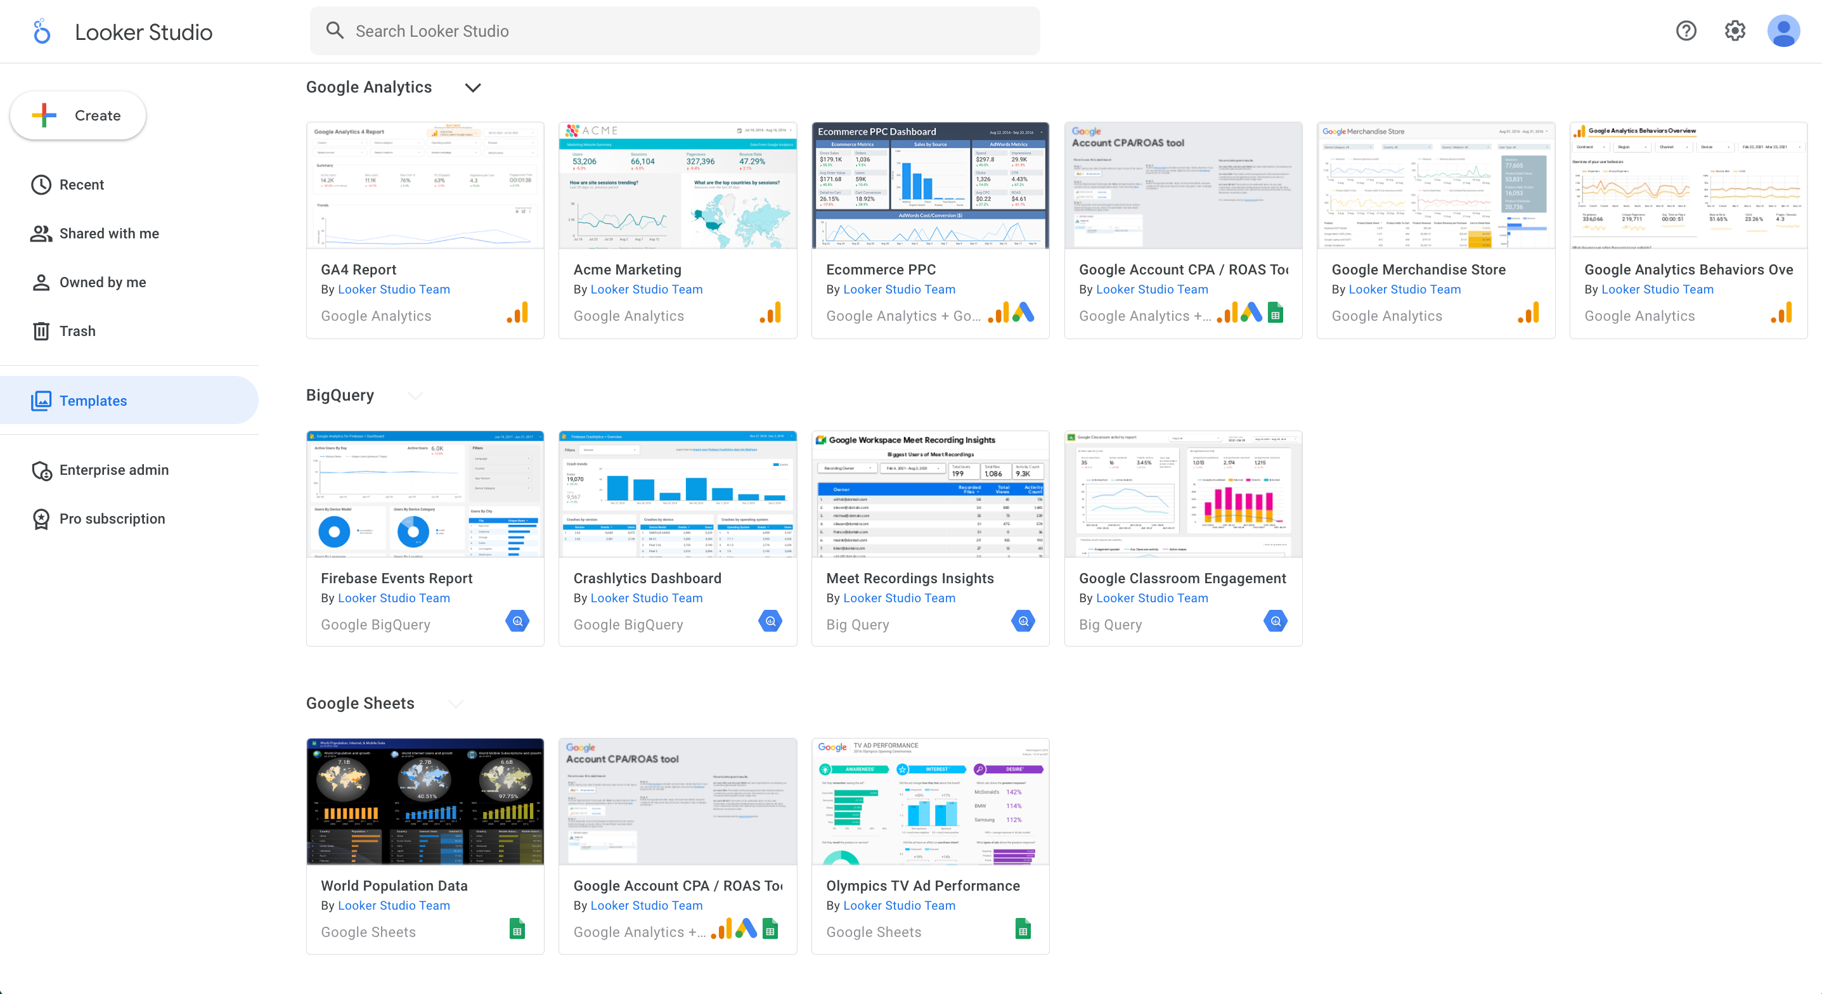The image size is (1822, 994).
Task: Go to Recent reports
Action: point(81,184)
